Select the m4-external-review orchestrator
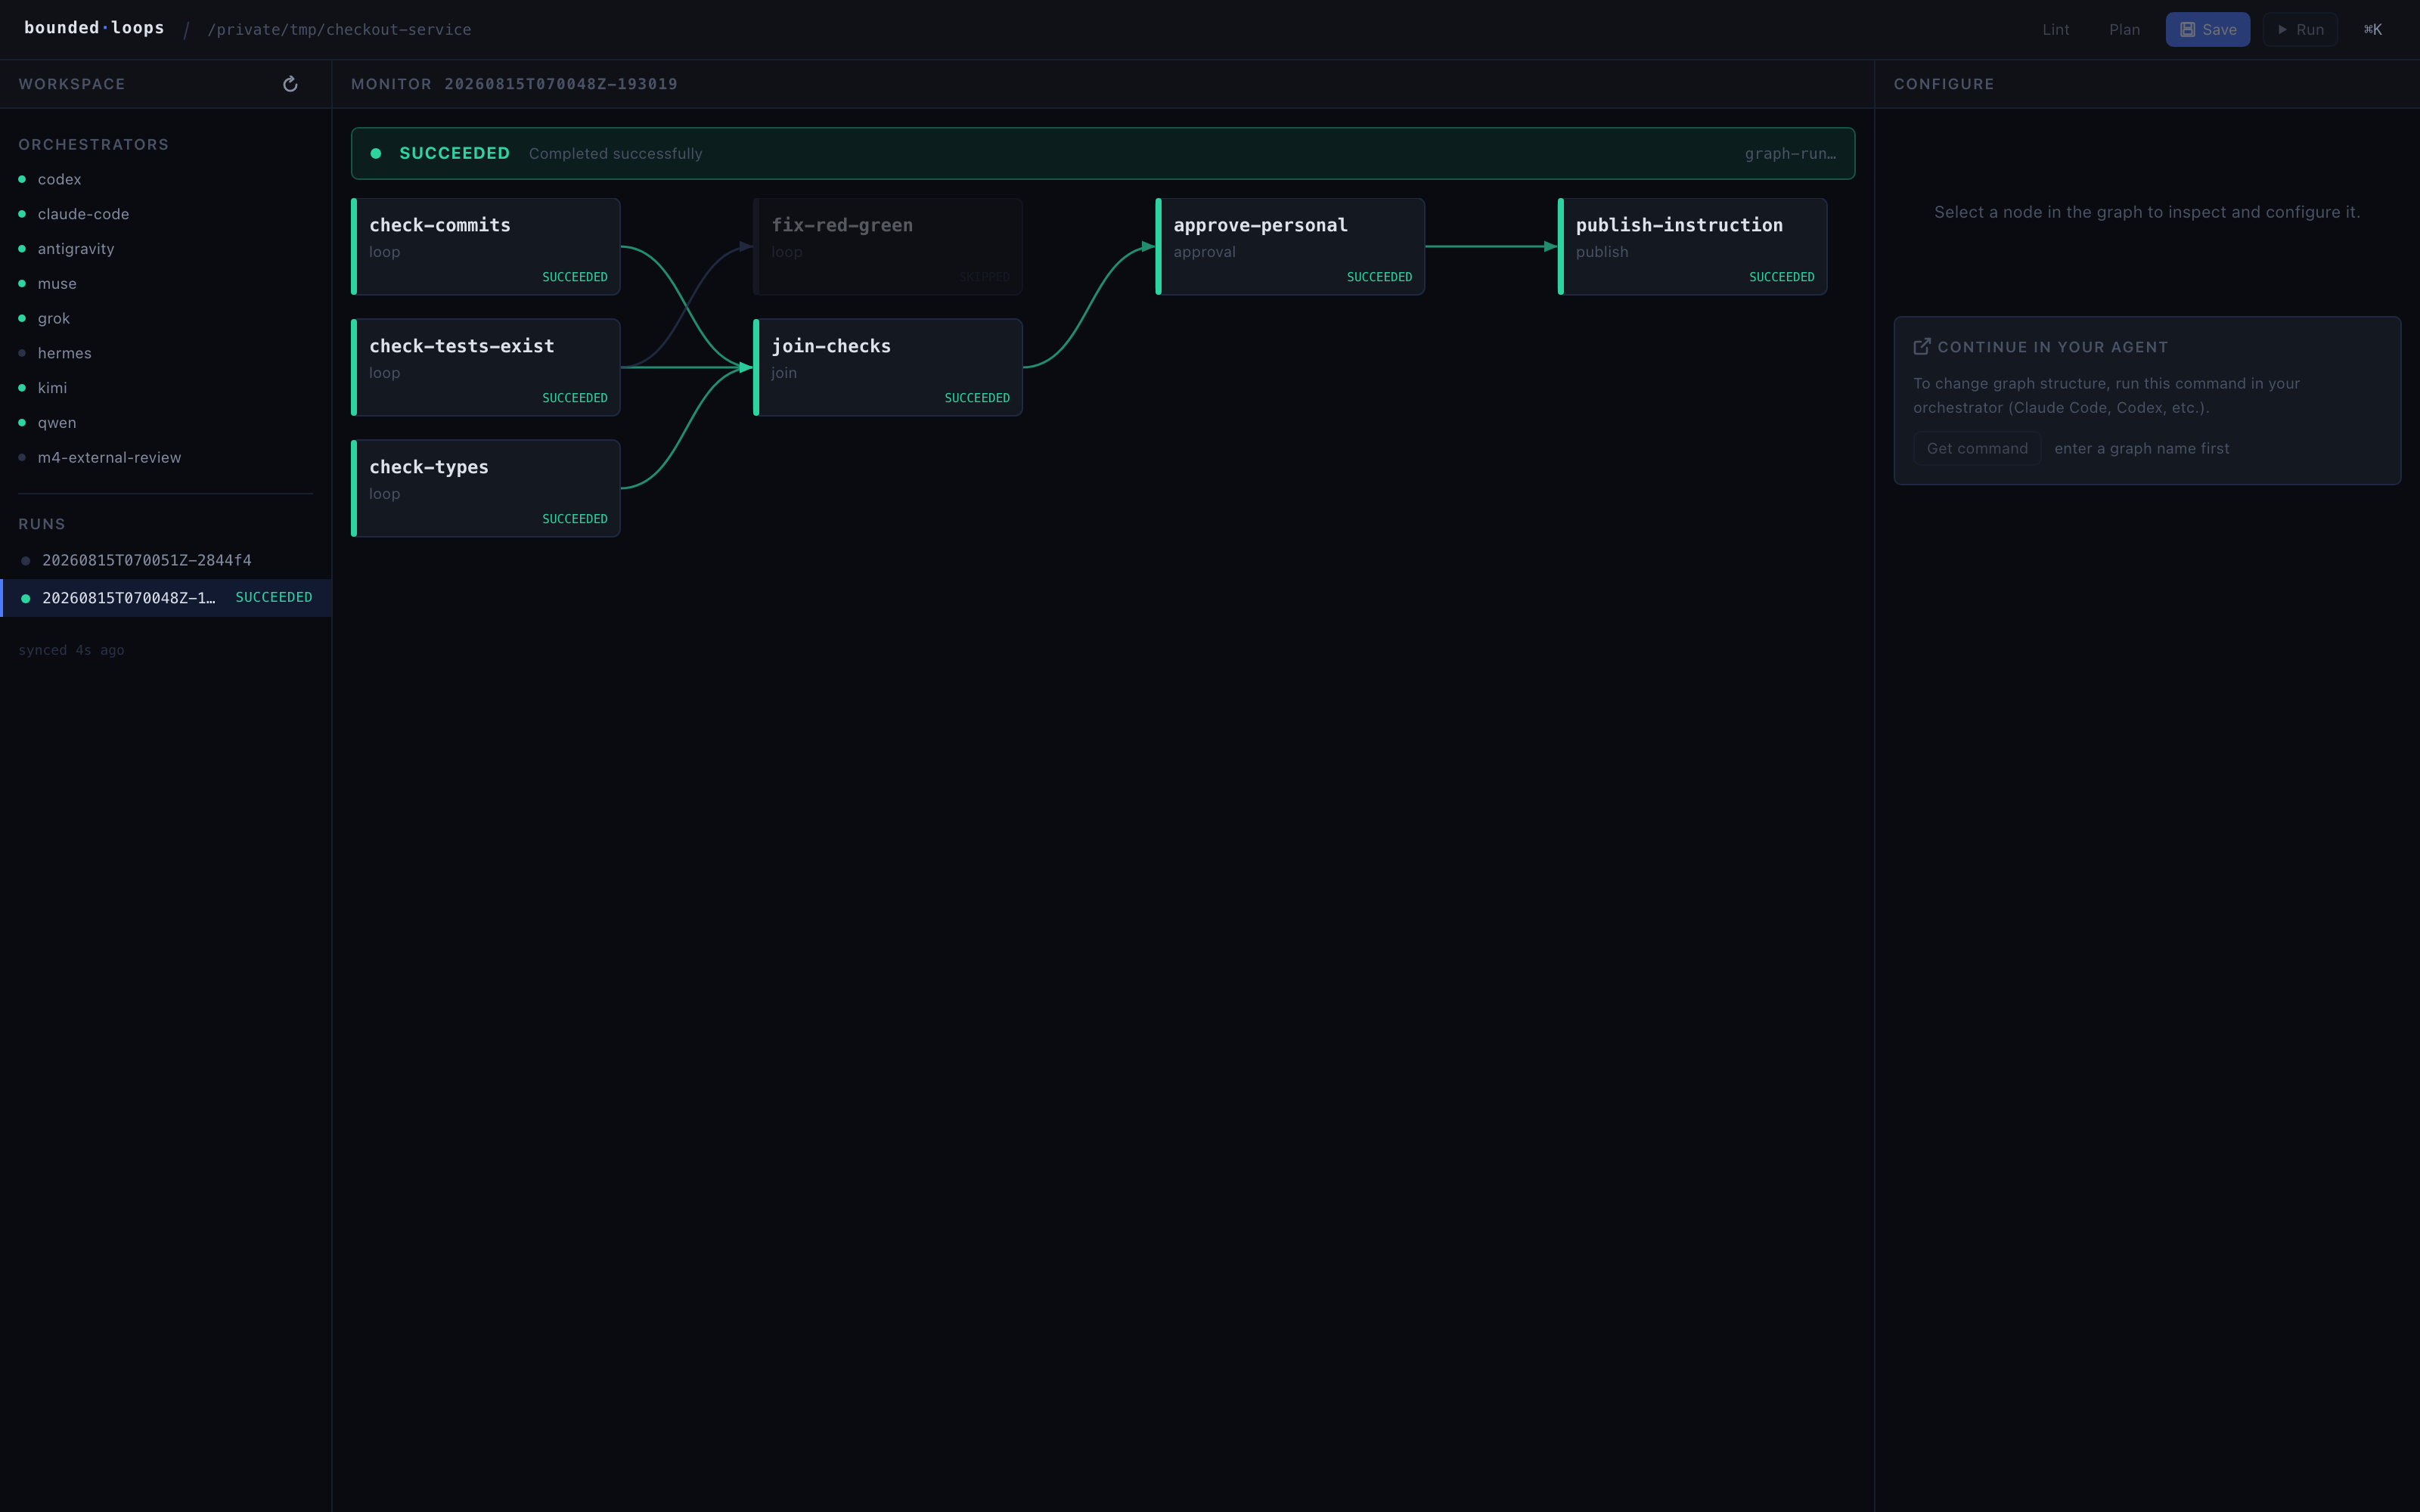This screenshot has width=2420, height=1512. pyautogui.click(x=166, y=457)
